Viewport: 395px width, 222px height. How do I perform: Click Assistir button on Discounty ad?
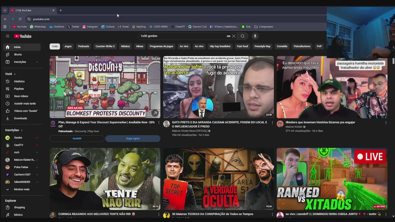(x=77, y=138)
